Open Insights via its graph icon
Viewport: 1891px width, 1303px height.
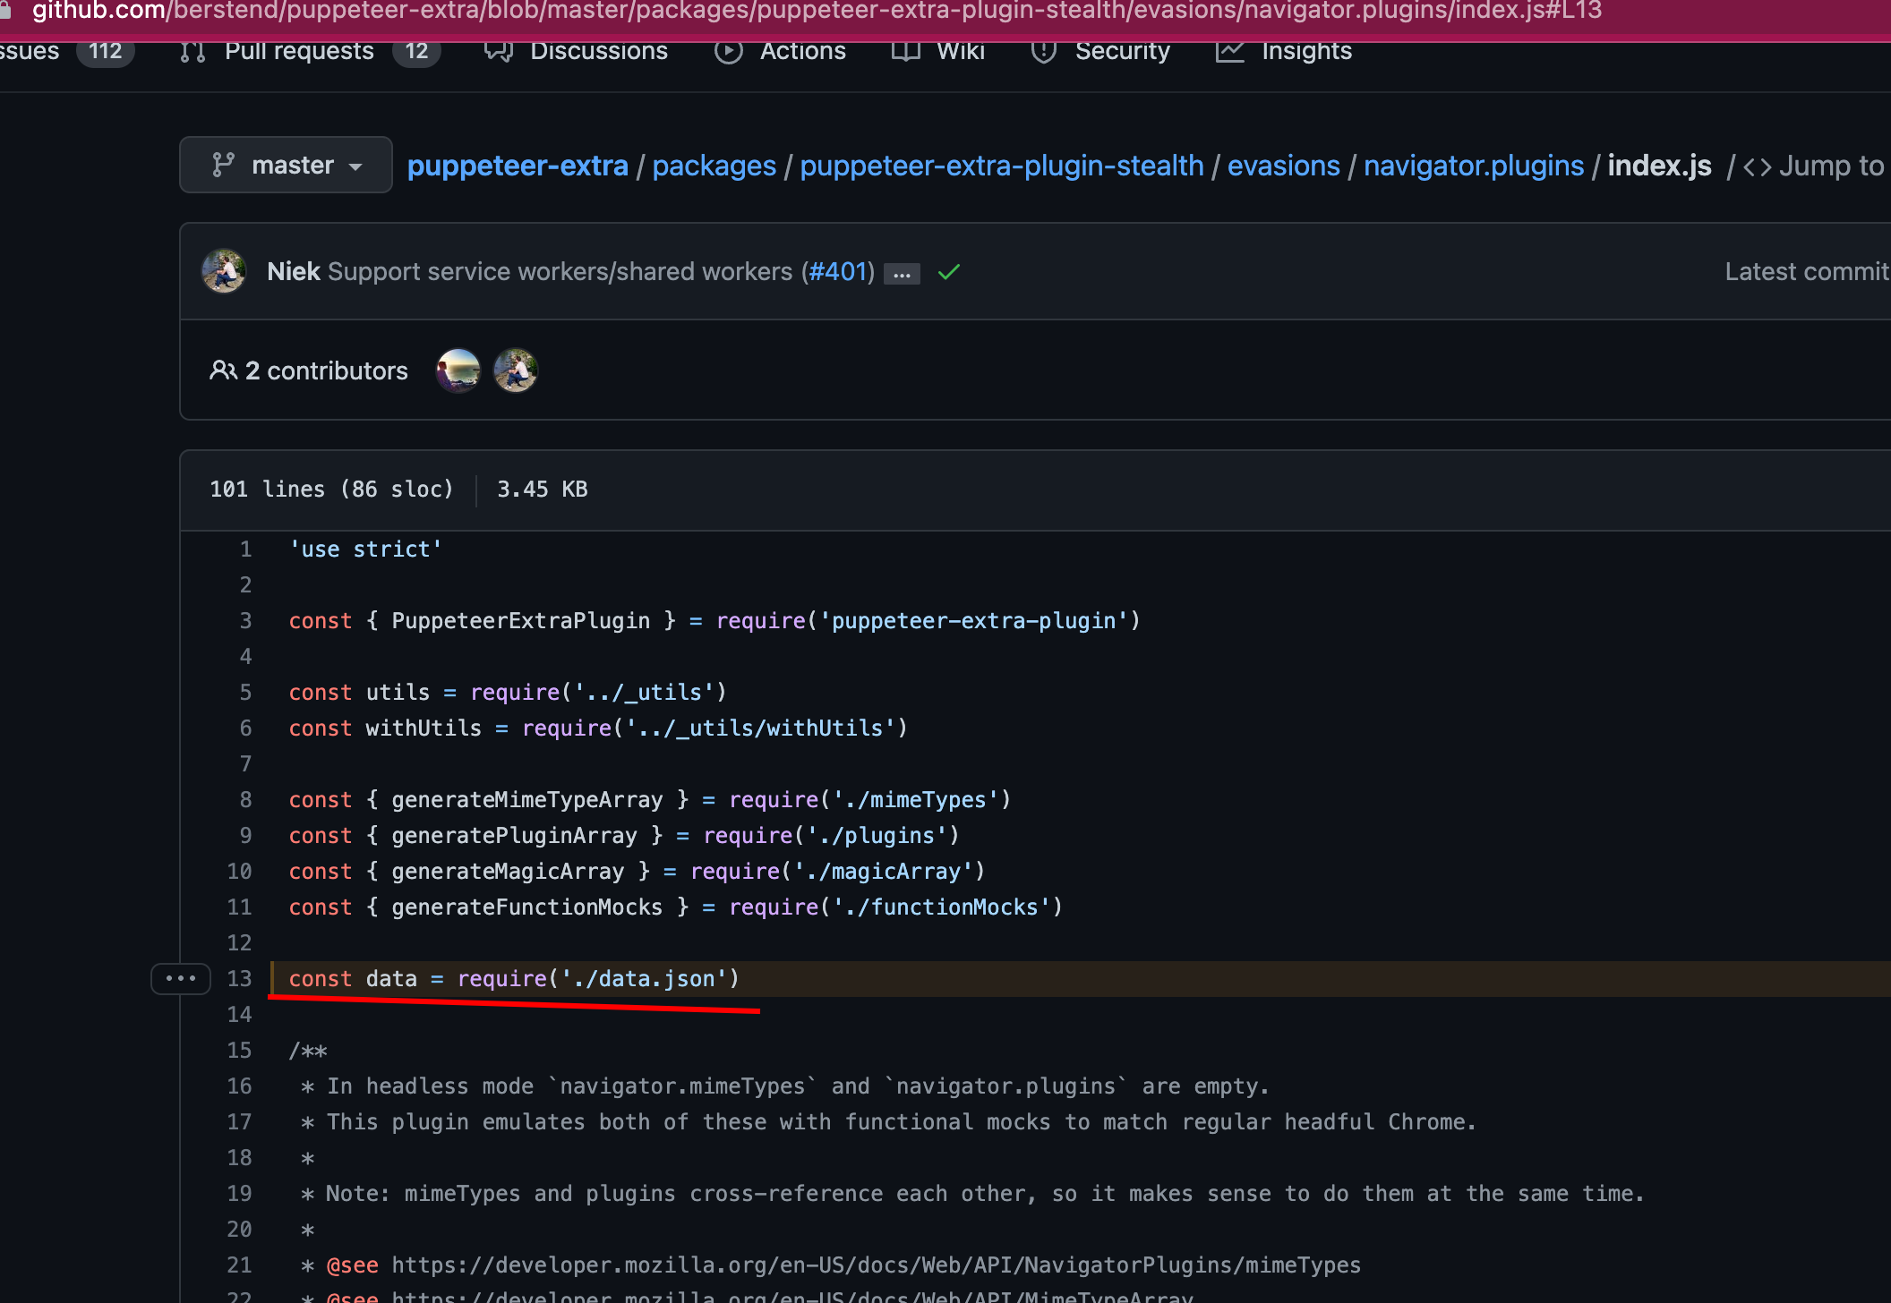coord(1230,51)
